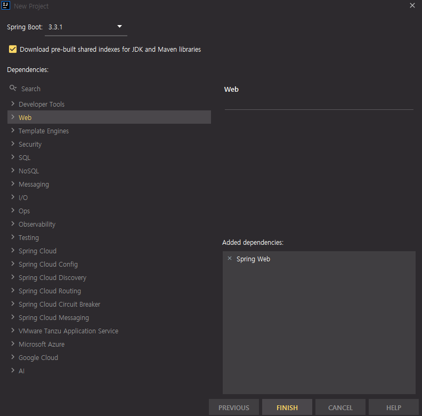
Task: Select the Ops category
Action: point(24,211)
